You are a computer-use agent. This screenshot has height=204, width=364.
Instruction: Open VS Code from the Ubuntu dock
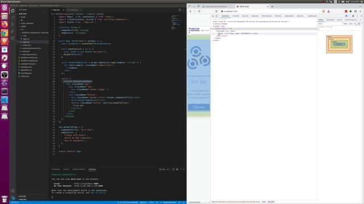click(5, 100)
